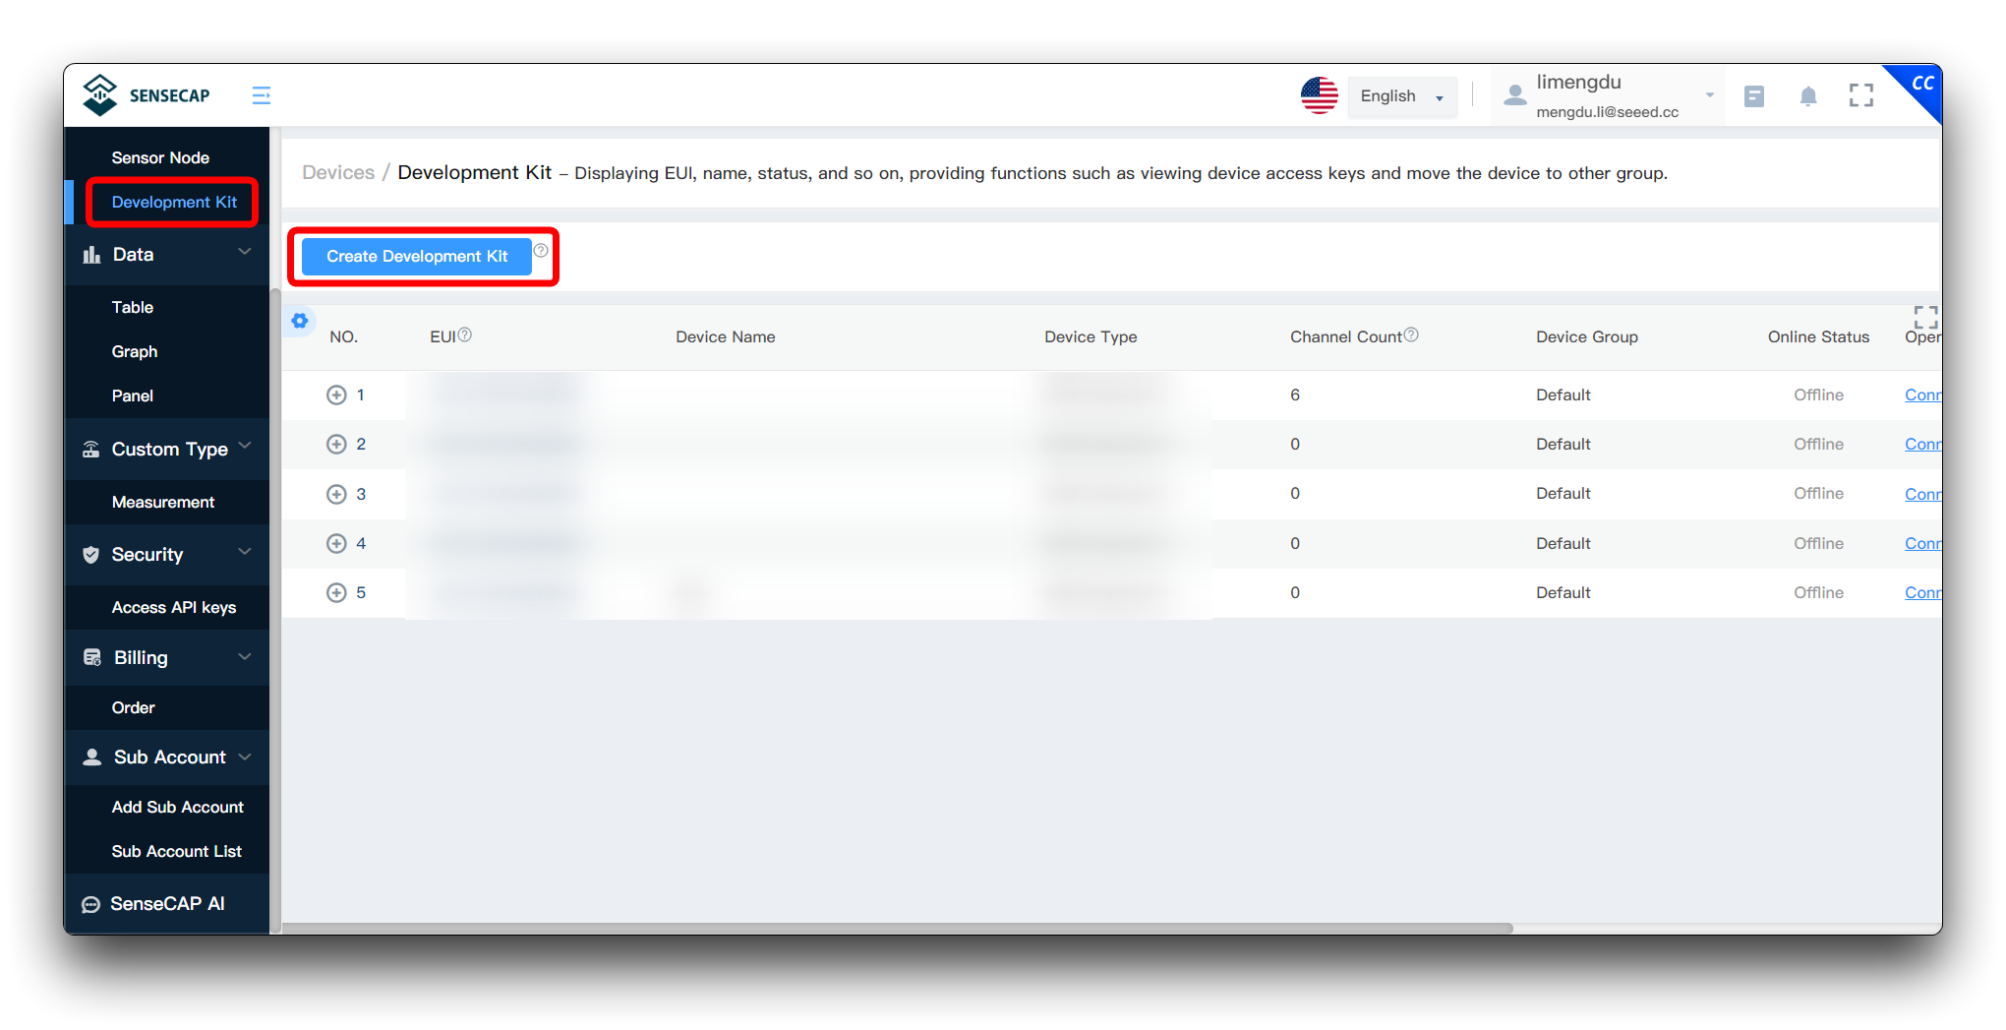
Task: Select Development Kit in sidebar
Action: [174, 202]
